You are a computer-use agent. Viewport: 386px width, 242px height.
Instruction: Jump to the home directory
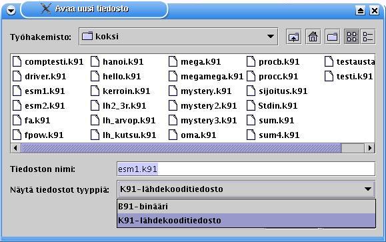(313, 37)
